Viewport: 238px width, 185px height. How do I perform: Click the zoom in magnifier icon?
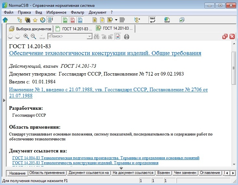point(26,36)
